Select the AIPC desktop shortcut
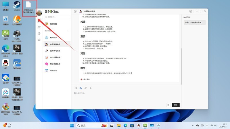This screenshot has height=129, width=230. coord(5,35)
